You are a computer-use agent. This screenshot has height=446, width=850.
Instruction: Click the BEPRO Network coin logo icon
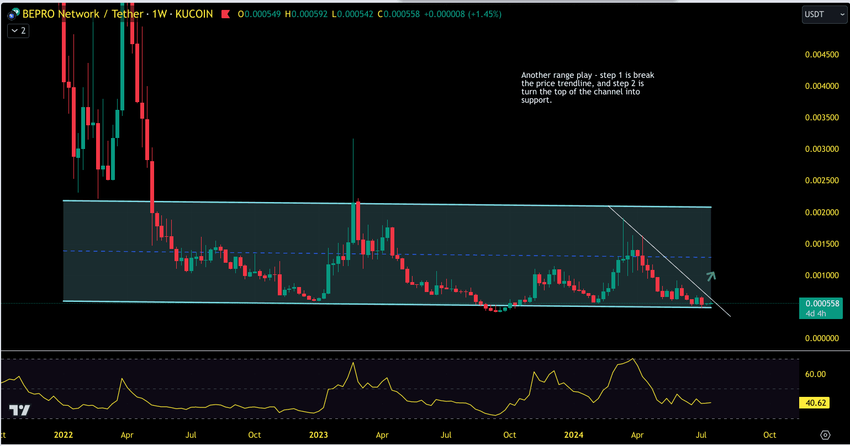click(13, 14)
